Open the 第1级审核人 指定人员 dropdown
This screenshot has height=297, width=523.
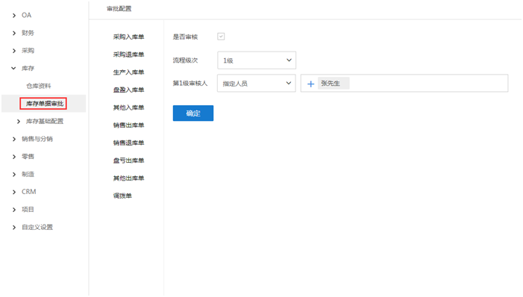point(257,84)
